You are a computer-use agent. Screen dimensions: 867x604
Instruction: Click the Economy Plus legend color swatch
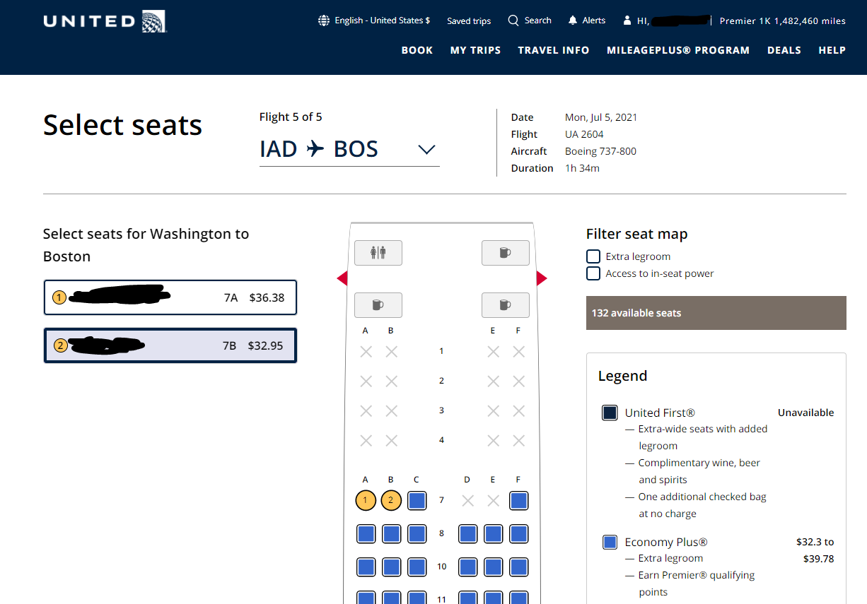pos(610,543)
